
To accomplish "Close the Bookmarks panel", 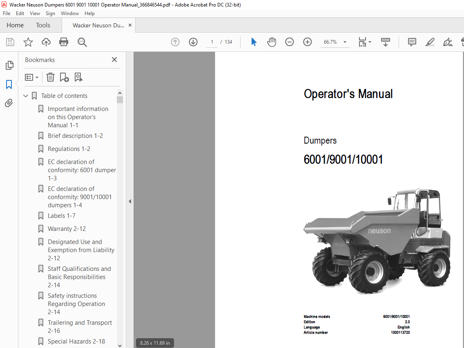I will point(114,60).
